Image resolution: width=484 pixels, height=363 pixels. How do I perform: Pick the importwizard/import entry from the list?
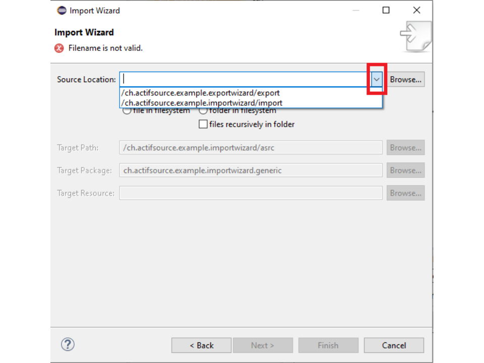tap(202, 103)
